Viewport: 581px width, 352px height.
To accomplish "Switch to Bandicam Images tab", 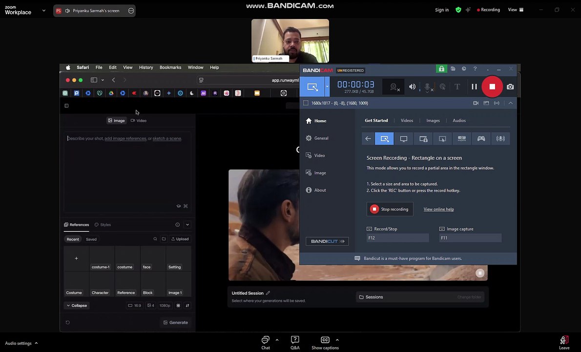I will [433, 121].
